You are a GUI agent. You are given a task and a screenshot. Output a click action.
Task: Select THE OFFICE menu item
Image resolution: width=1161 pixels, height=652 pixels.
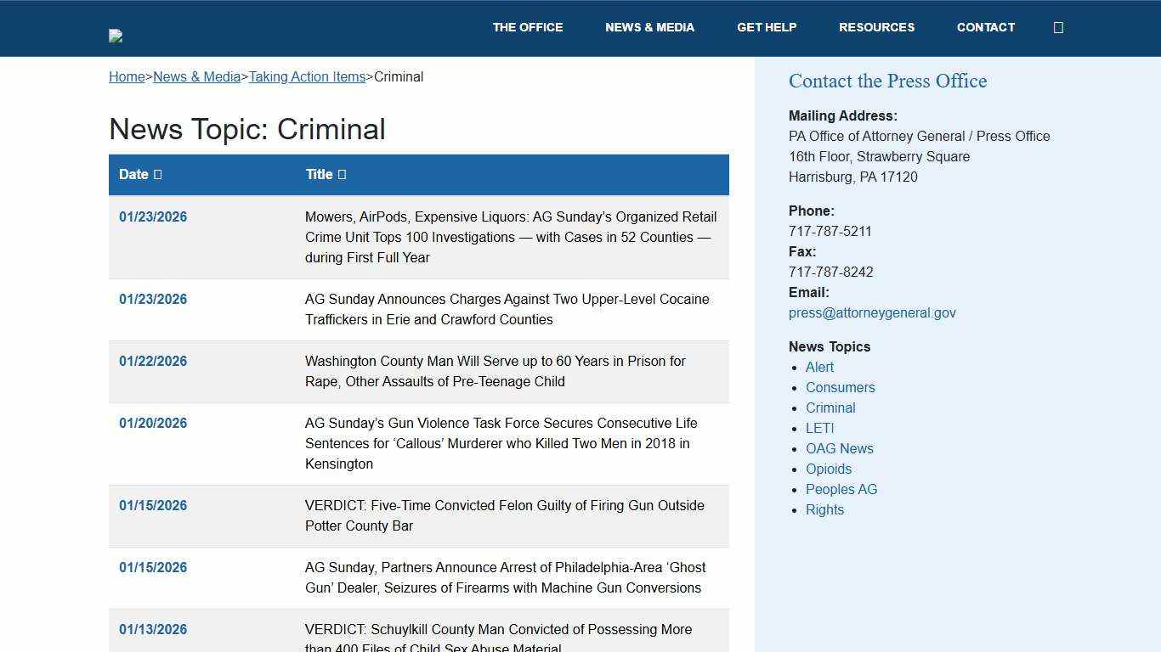[x=527, y=27]
